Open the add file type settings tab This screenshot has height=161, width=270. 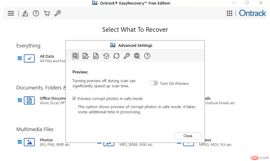(96, 56)
